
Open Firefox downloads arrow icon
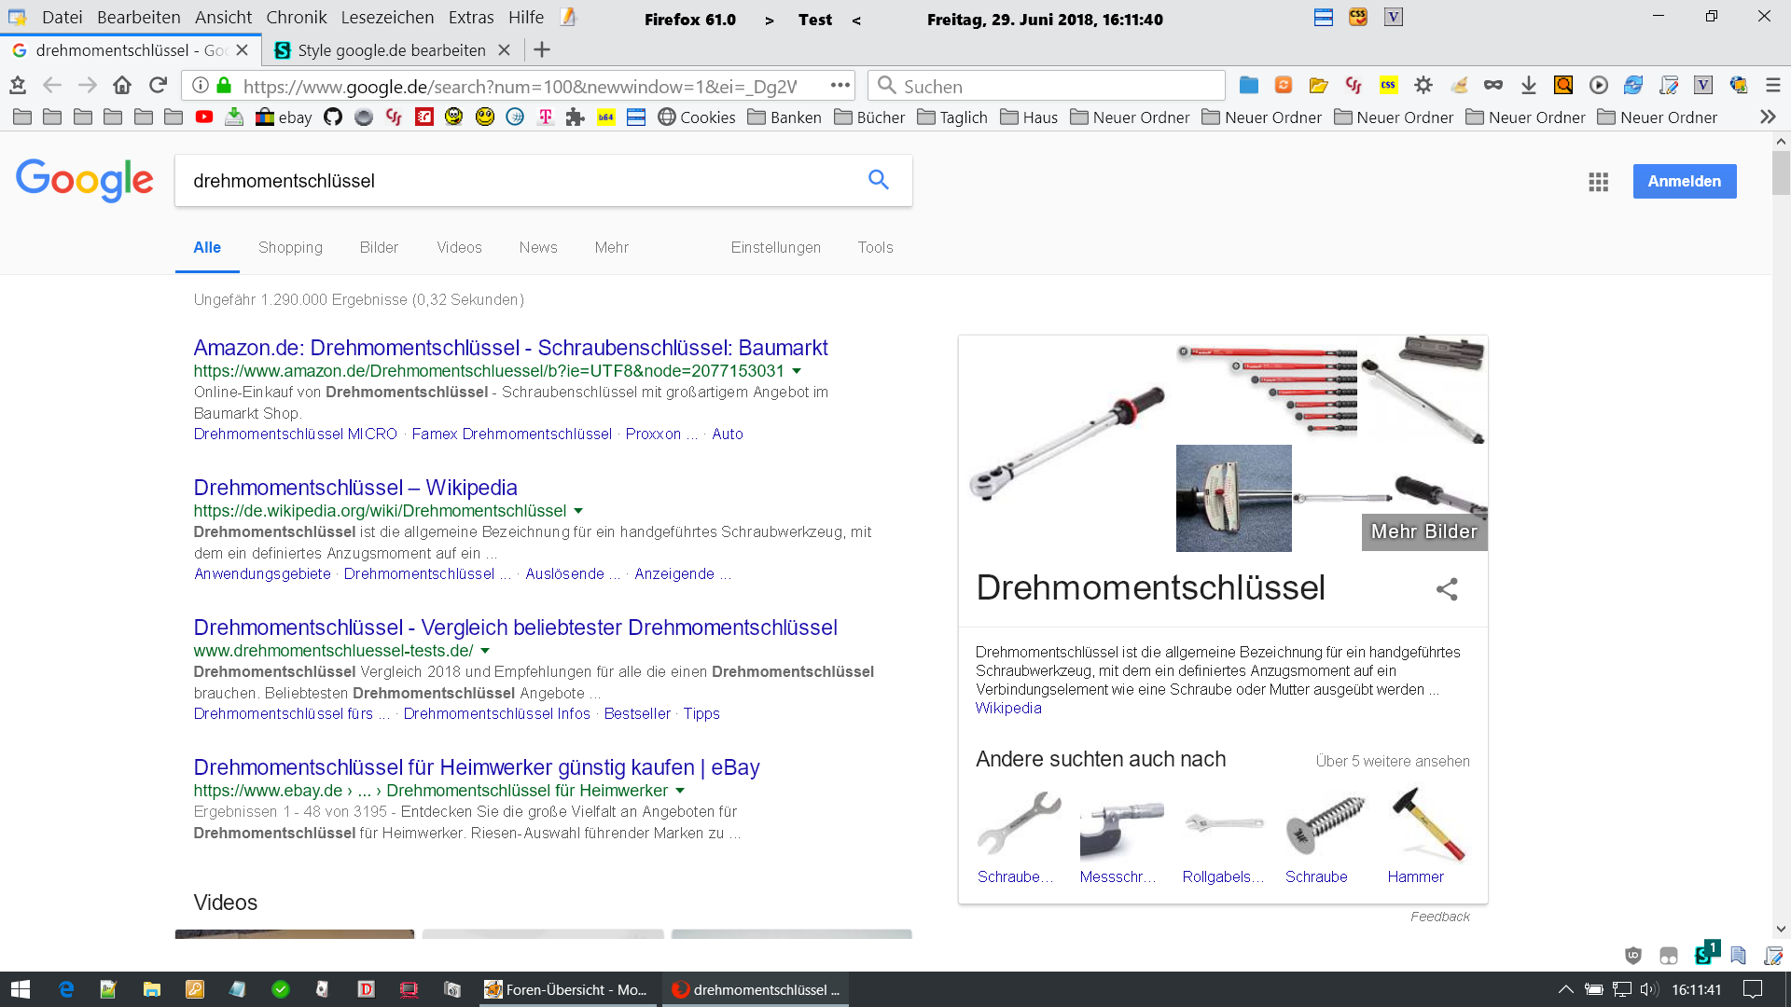point(1528,86)
